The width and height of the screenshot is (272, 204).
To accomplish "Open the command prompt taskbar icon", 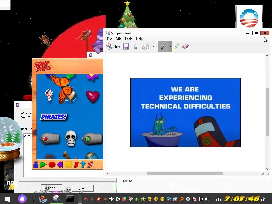I will click(70, 199).
